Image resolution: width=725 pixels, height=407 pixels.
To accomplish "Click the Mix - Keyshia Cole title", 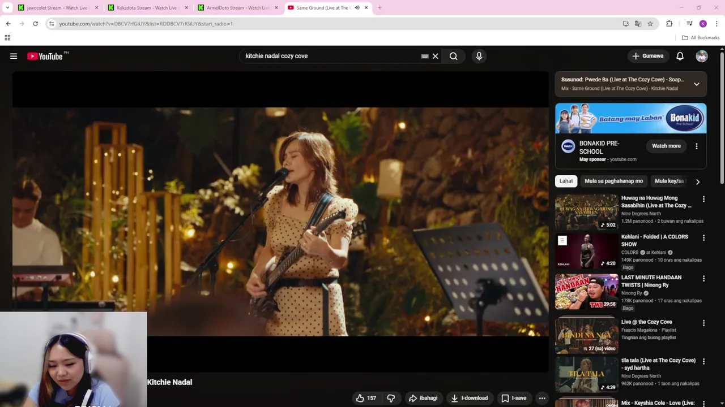I will [658, 403].
